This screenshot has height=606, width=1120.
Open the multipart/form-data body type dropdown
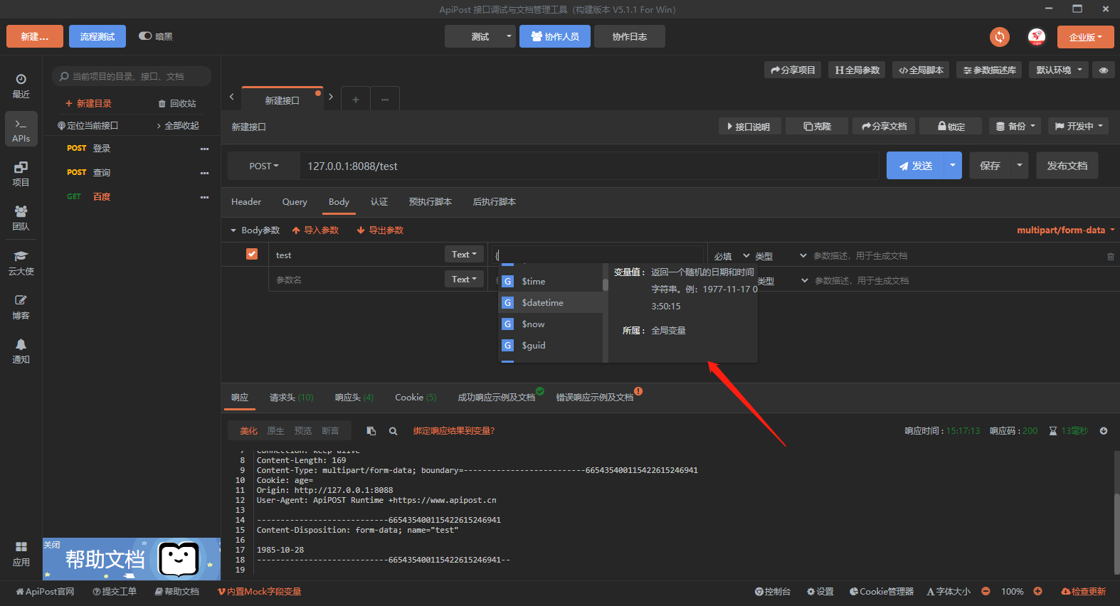point(1065,230)
